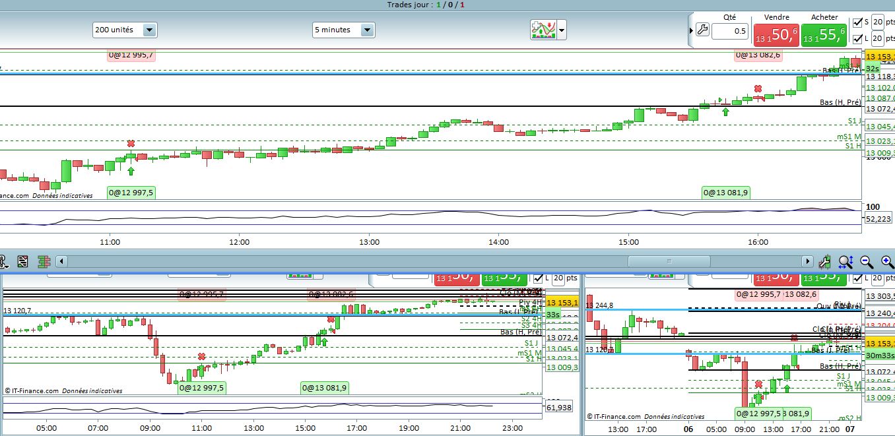Click the Trades jour counter text
Viewport: 895px width, 436px height.
(x=427, y=5)
